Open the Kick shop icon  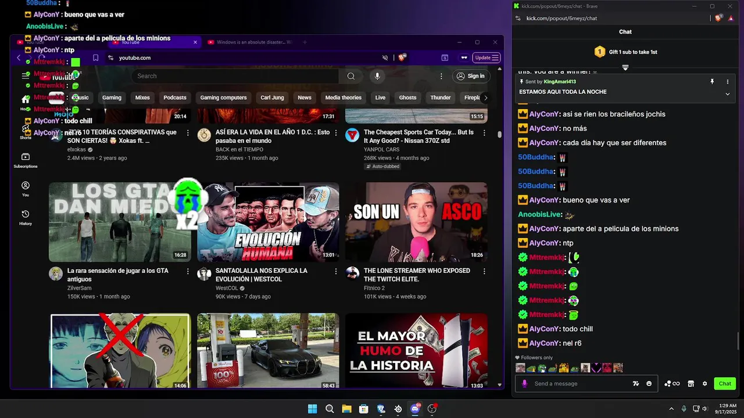[x=691, y=384]
